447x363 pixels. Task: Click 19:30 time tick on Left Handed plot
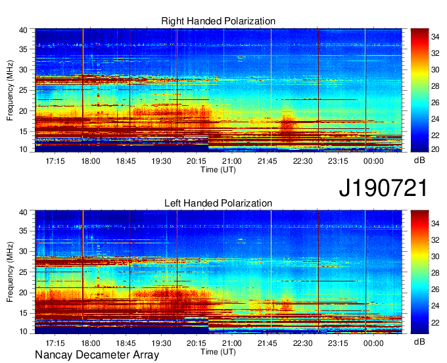click(x=161, y=343)
